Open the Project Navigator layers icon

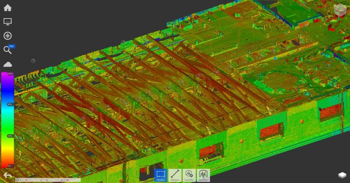342,175
